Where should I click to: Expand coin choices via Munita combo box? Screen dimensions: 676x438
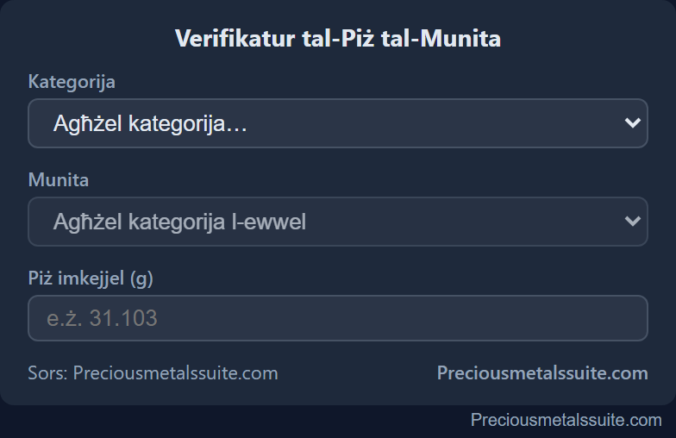[338, 222]
